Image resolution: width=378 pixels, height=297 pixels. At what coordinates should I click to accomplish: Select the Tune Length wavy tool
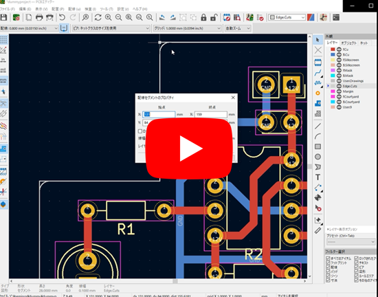click(x=318, y=83)
